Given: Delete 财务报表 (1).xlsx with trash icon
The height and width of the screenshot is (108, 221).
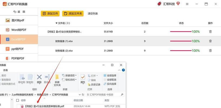Looking at the screenshot, I should tap(210, 41).
